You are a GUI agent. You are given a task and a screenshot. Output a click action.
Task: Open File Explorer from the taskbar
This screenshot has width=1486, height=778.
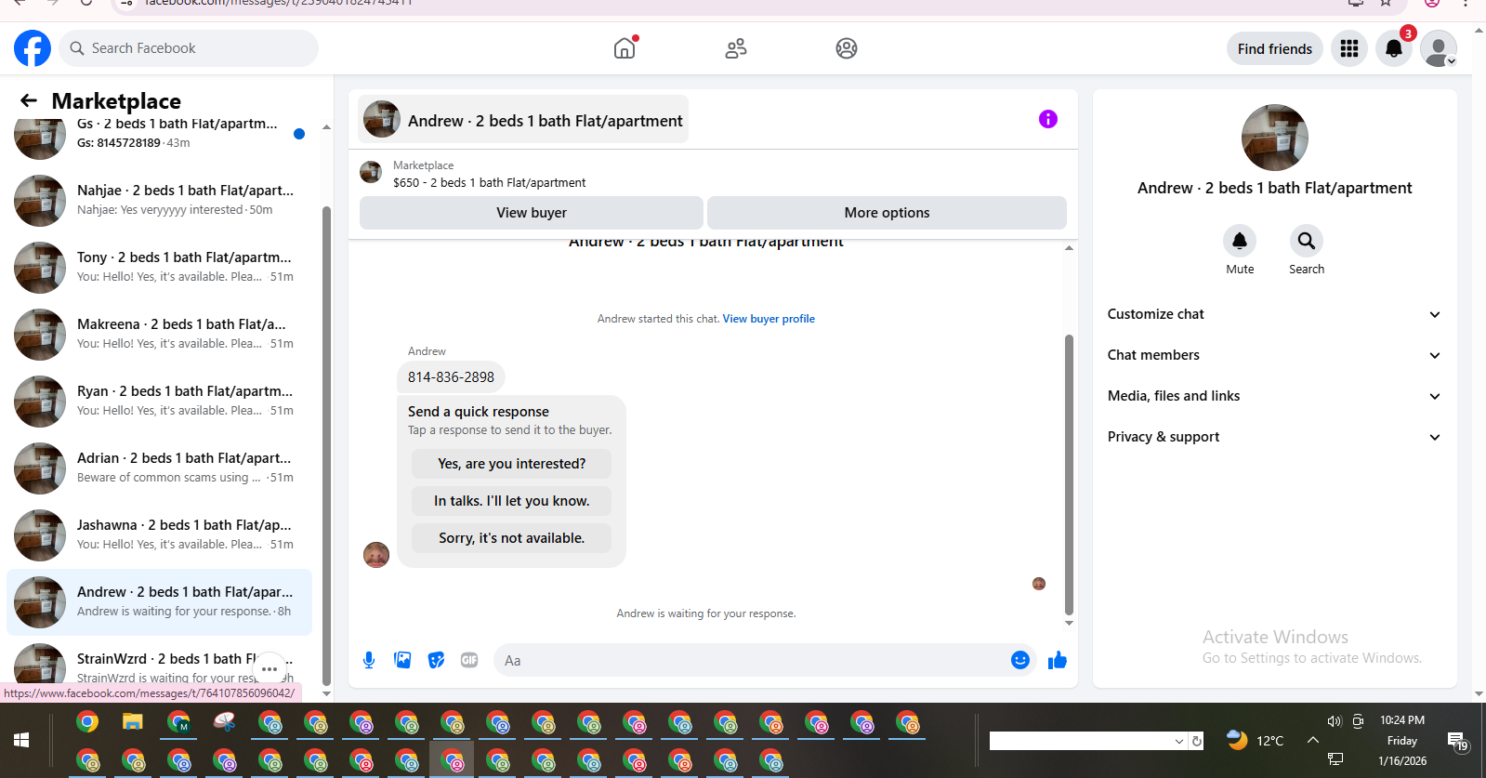point(133,722)
